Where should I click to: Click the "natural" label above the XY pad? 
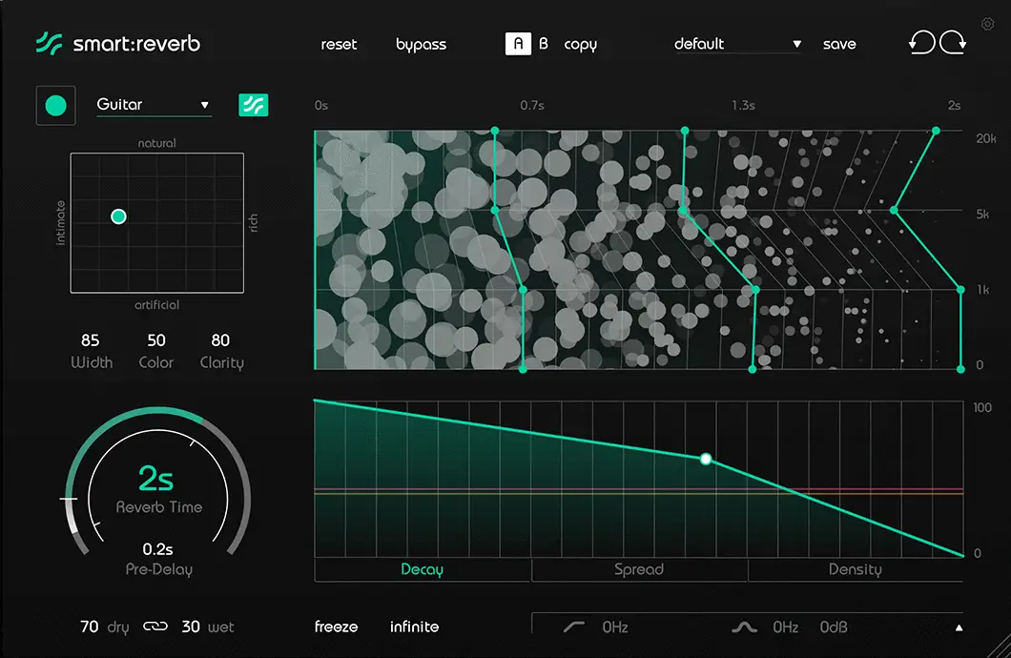coord(156,143)
